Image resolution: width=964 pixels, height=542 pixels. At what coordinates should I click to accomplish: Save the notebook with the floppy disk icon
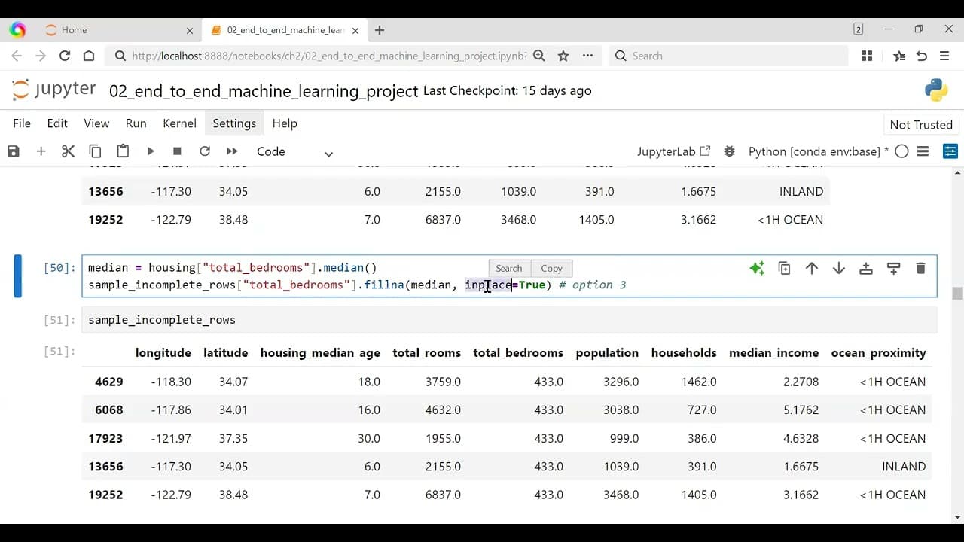pos(14,151)
